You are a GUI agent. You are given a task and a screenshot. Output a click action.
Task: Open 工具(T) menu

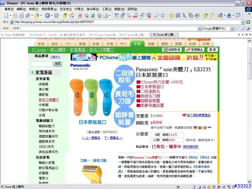[x=107, y=9]
